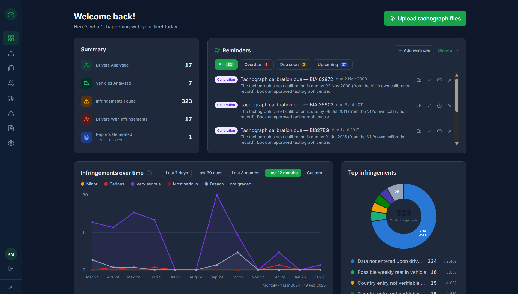Open Show all reminders chevron link
This screenshot has height=294, width=518.
tap(448, 50)
